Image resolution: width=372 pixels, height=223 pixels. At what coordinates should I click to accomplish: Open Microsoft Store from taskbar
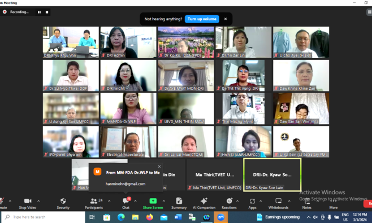(x=106, y=217)
